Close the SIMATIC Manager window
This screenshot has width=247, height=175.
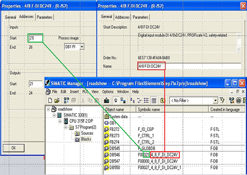coord(242,83)
